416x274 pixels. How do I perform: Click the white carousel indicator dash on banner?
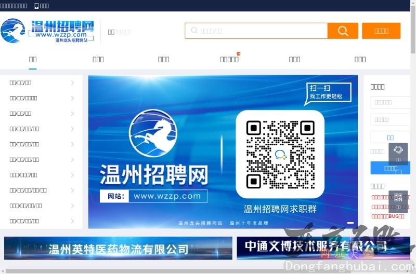pyautogui.click(x=350, y=223)
